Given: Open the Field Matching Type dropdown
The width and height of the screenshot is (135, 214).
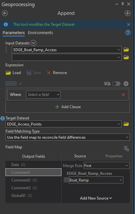Looking at the screenshot, I should click(67, 137).
